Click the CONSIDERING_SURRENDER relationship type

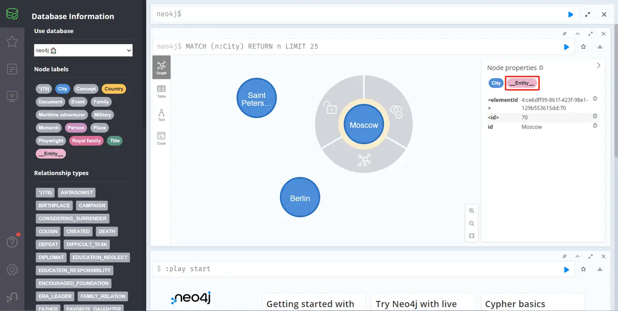tap(73, 218)
